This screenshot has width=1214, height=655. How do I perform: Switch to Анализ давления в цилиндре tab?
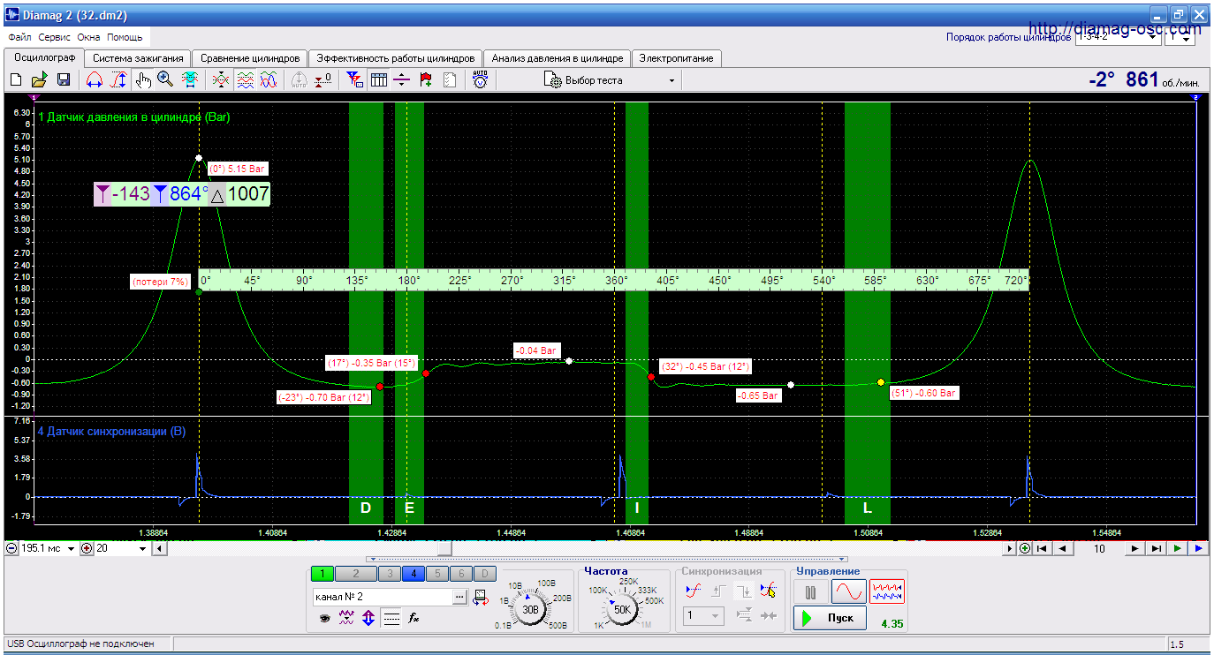[x=558, y=58]
